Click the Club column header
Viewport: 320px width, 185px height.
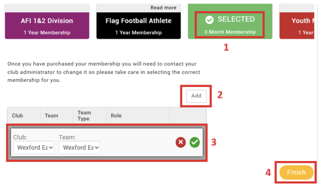[17, 116]
